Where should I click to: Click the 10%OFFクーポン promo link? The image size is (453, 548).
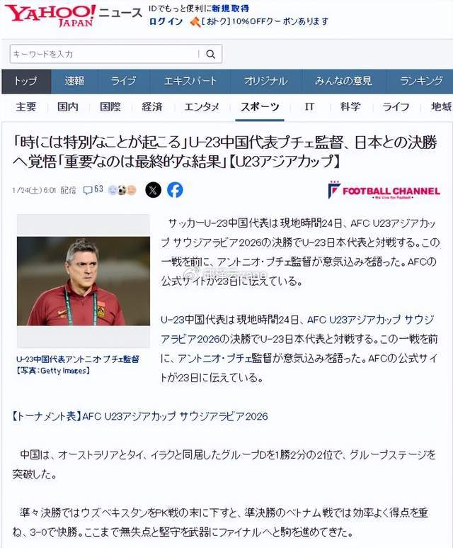click(x=265, y=22)
